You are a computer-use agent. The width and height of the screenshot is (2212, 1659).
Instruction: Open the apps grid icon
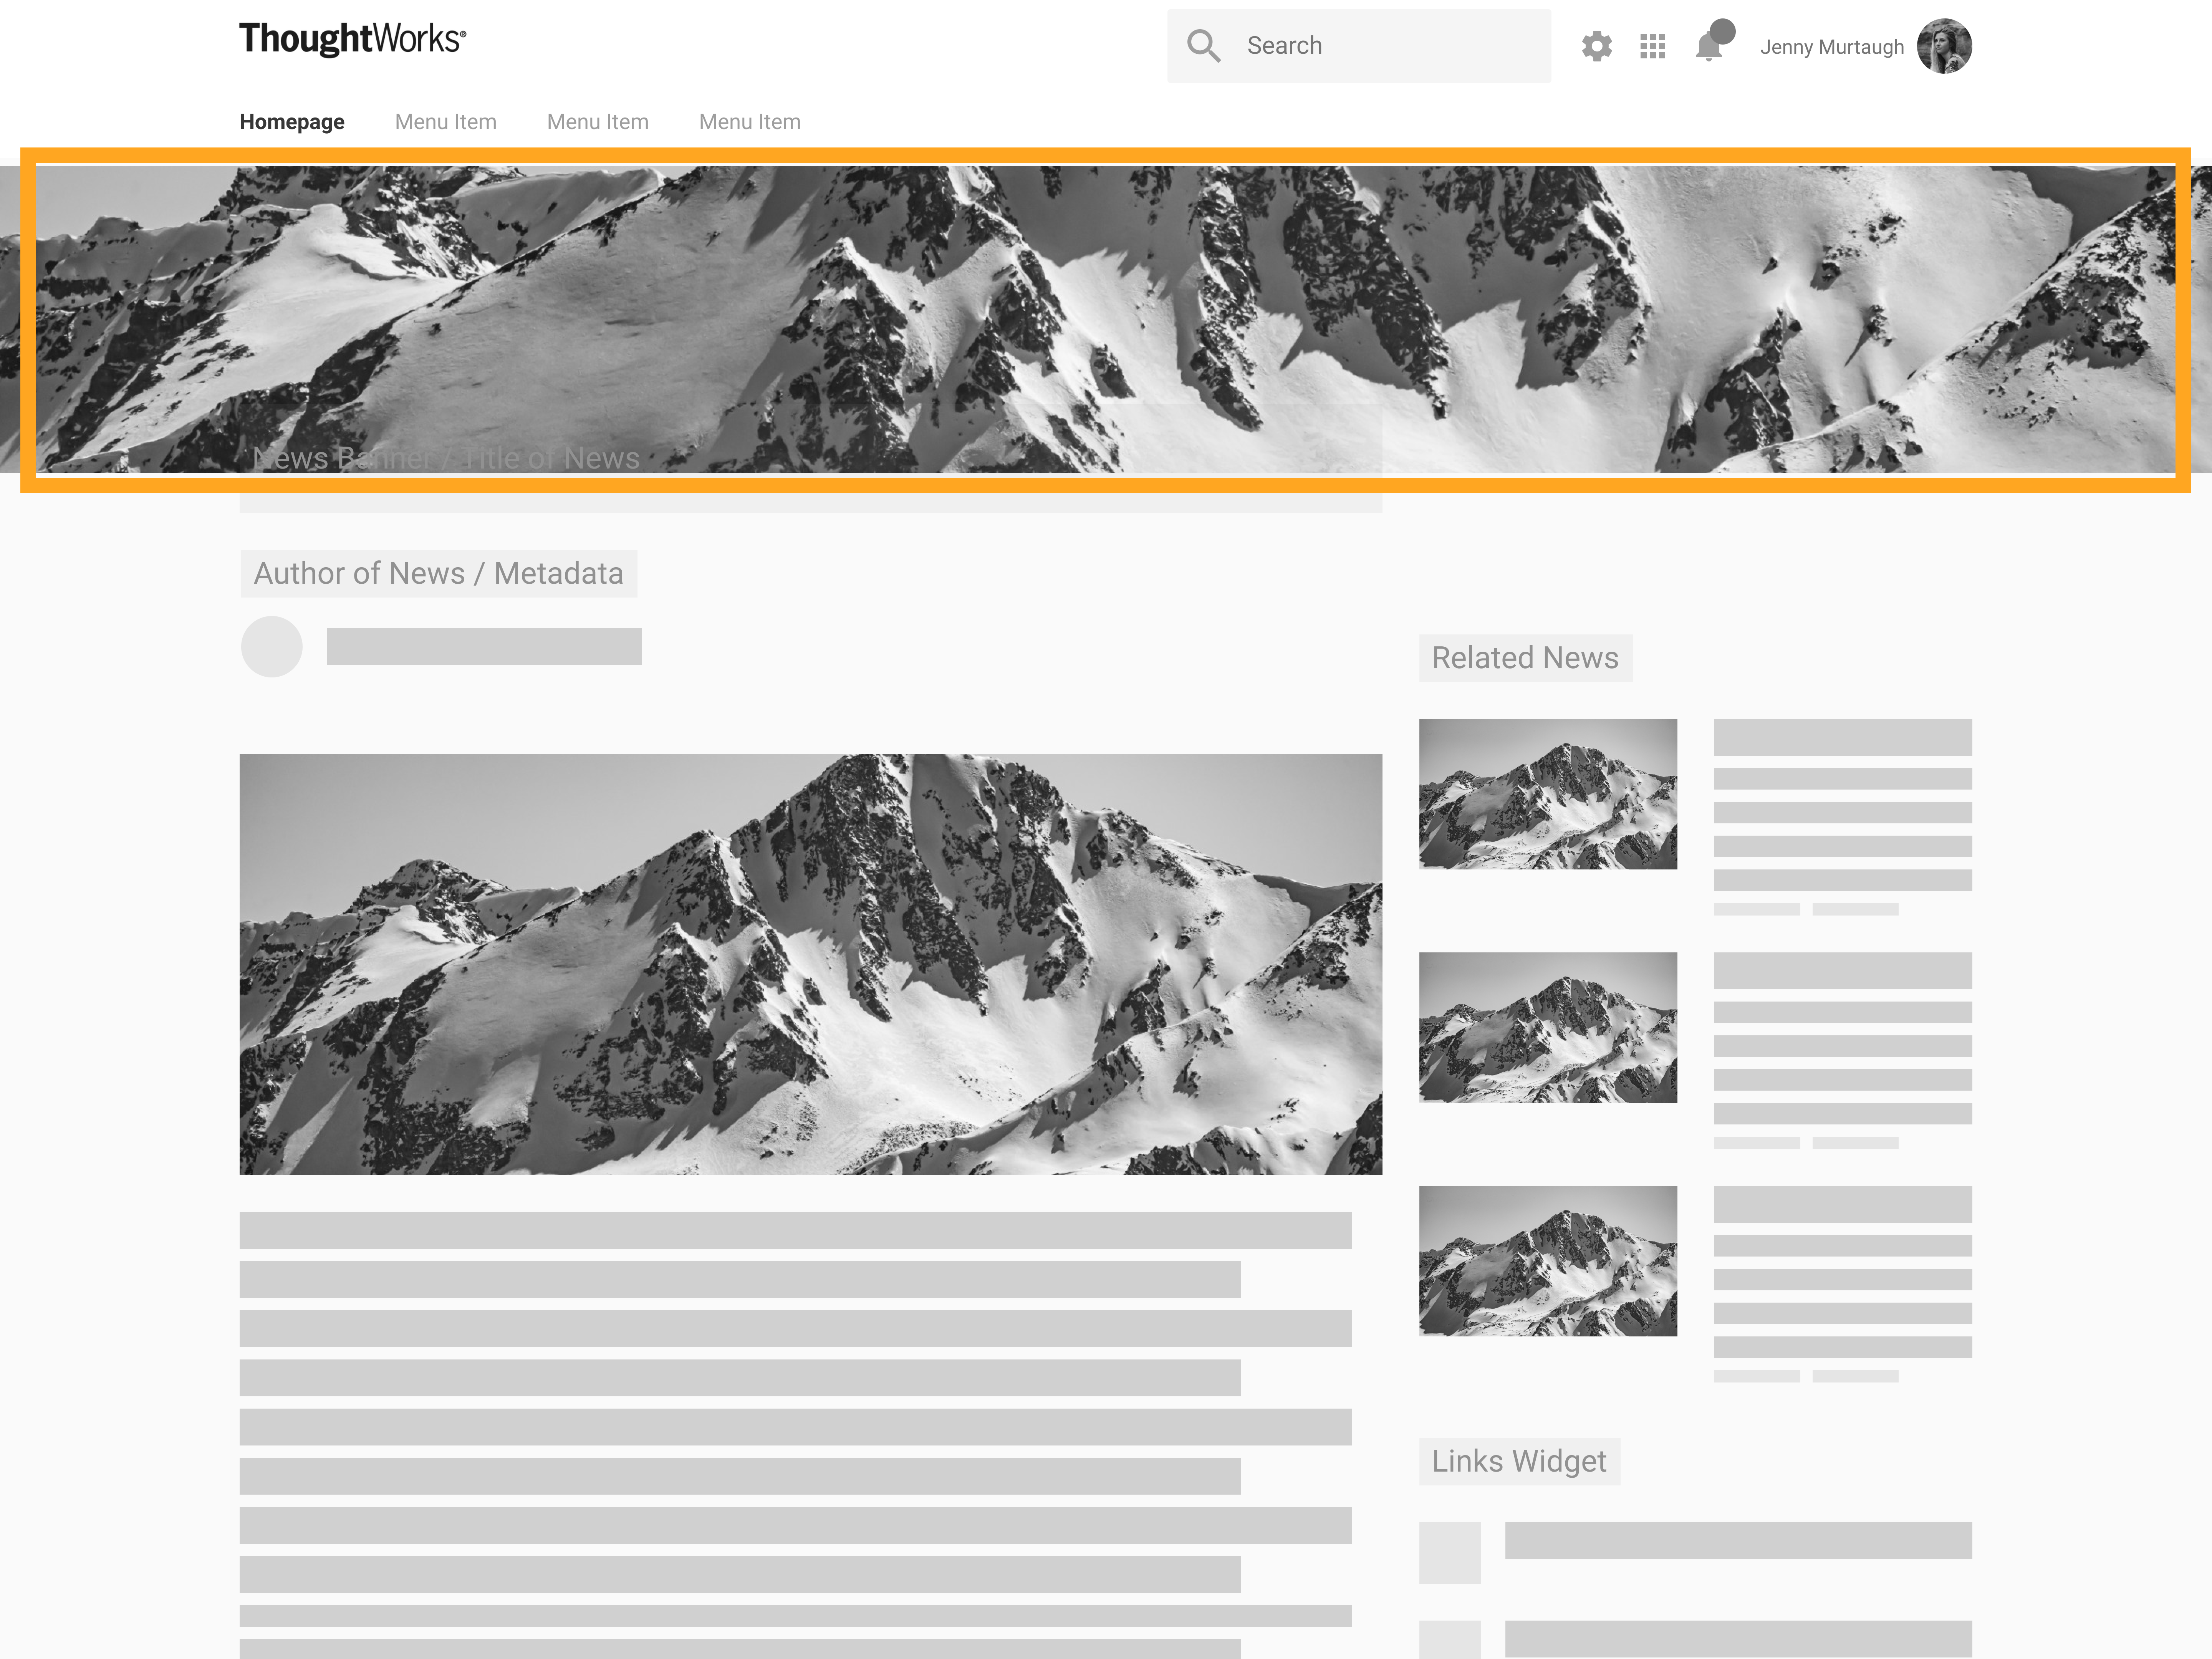point(1652,46)
